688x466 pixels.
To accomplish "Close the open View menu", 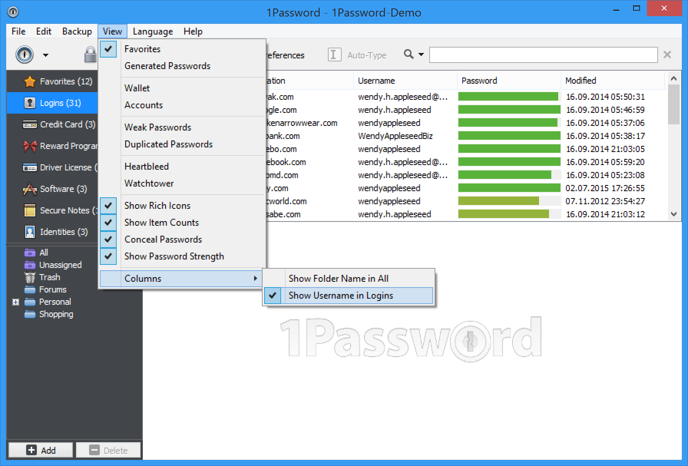I will point(112,31).
